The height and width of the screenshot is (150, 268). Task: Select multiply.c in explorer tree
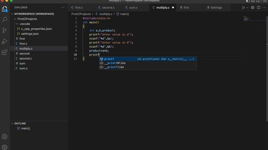26,48
